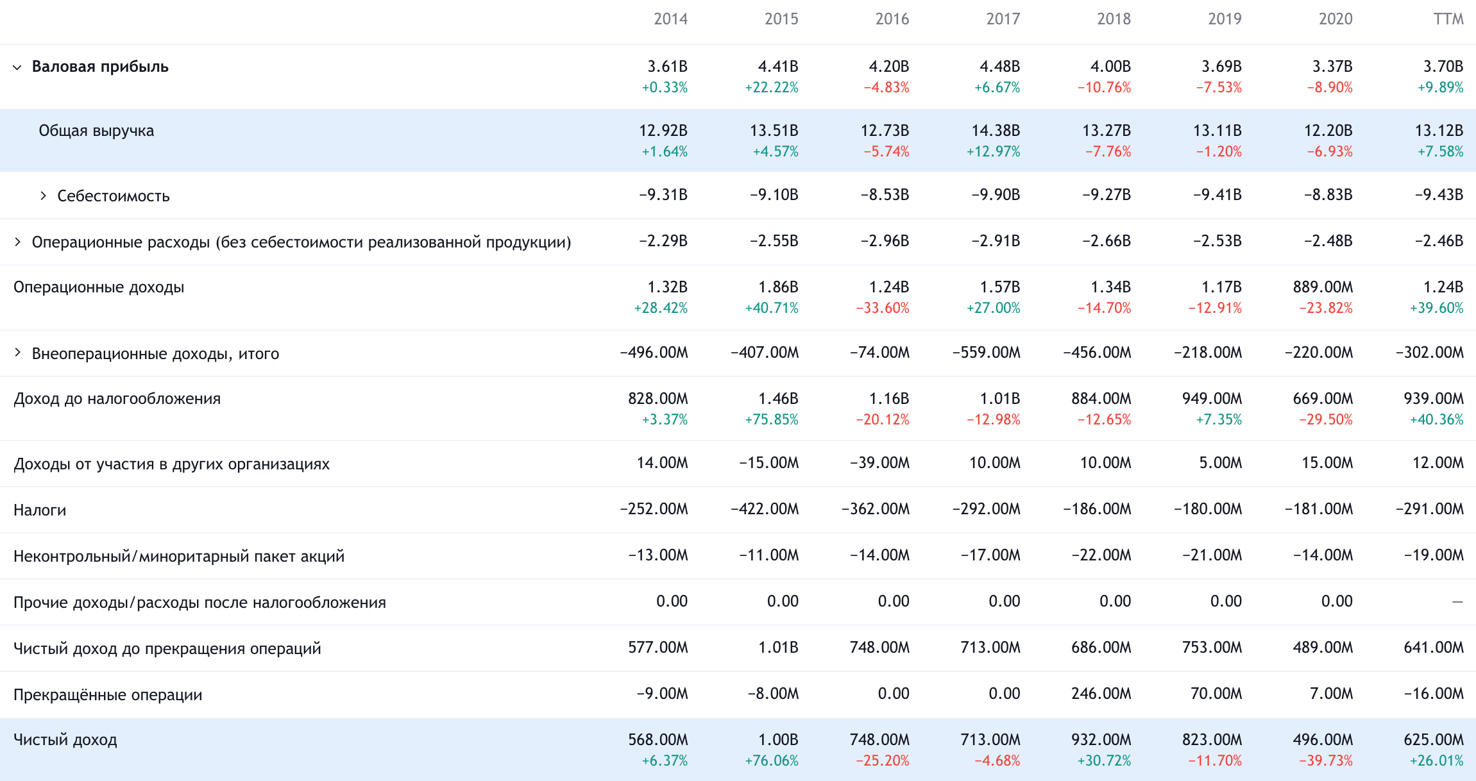The image size is (1476, 781).
Task: Click gross profit value 4.41B
Action: click(x=778, y=67)
